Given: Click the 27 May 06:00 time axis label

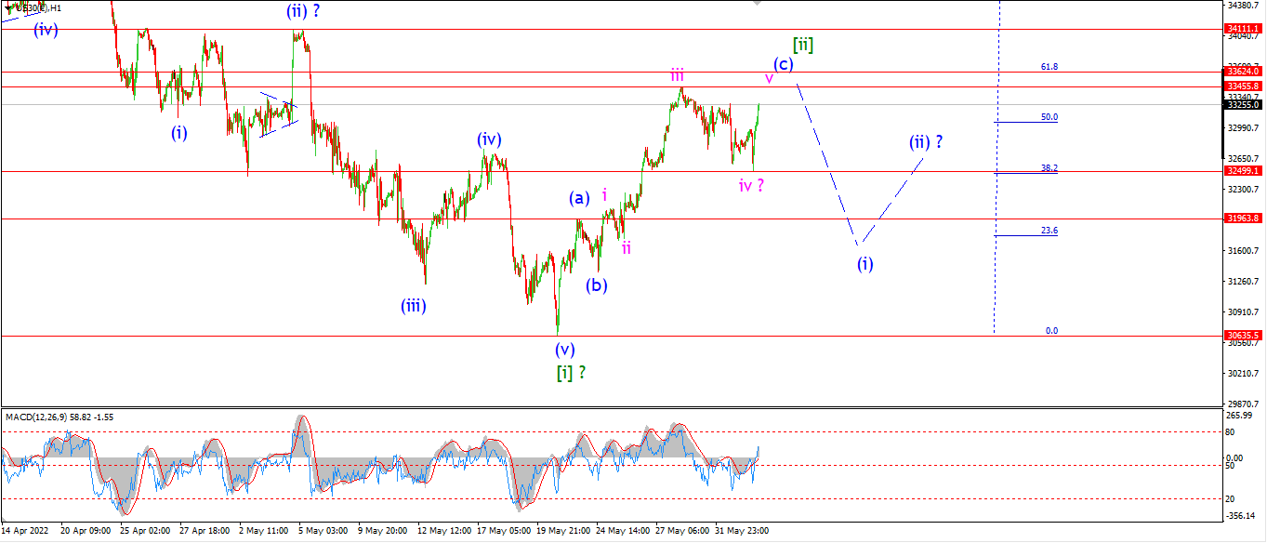Looking at the screenshot, I should [x=682, y=531].
